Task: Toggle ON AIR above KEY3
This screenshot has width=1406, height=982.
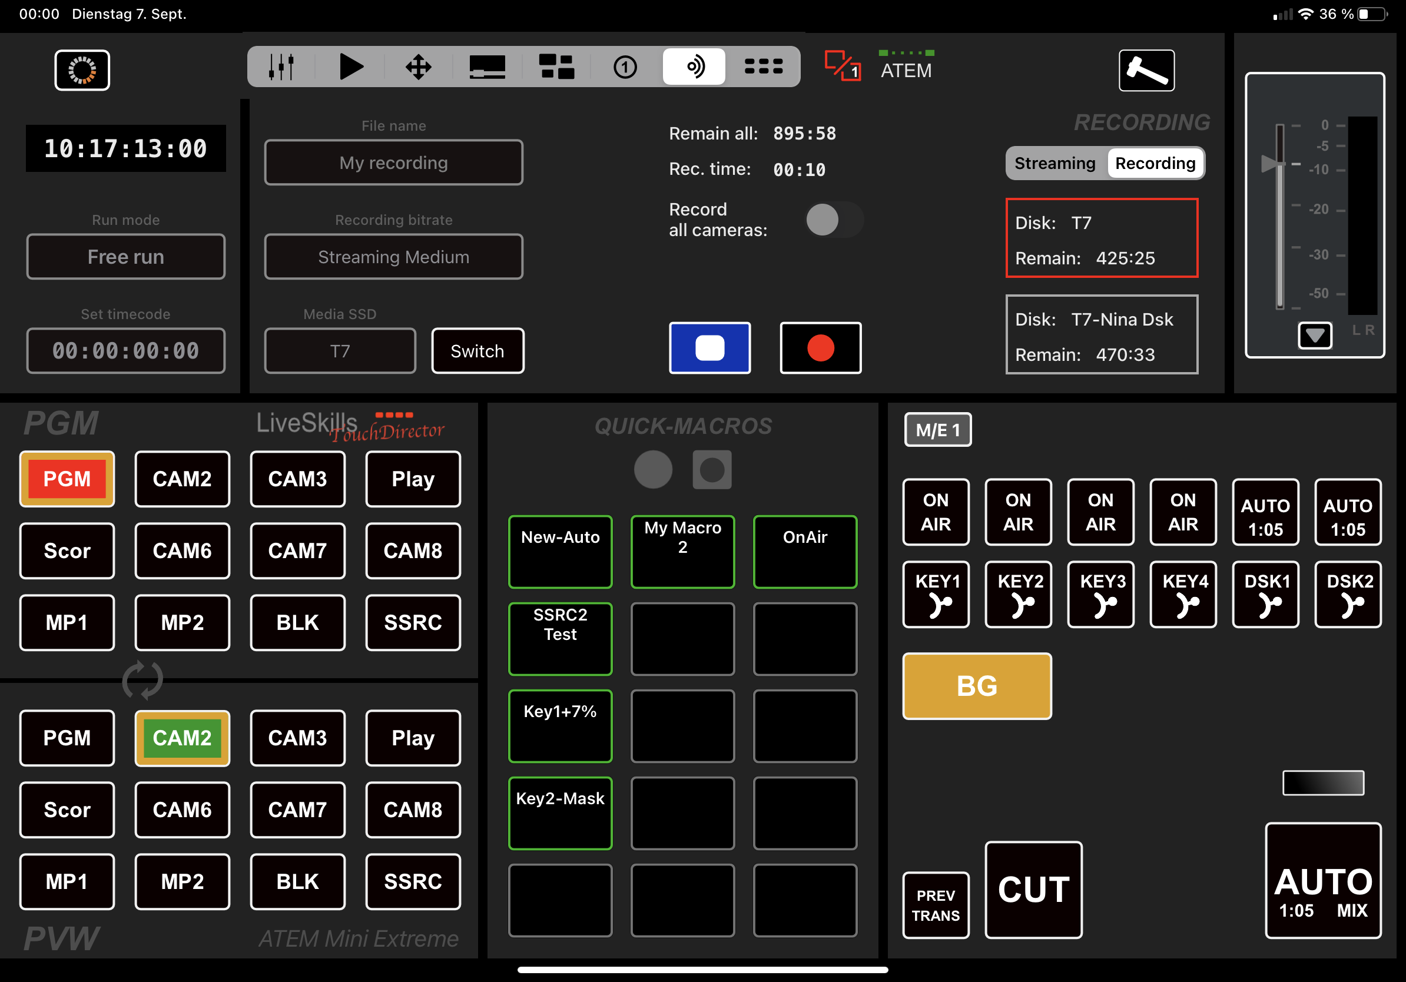Action: click(1100, 512)
